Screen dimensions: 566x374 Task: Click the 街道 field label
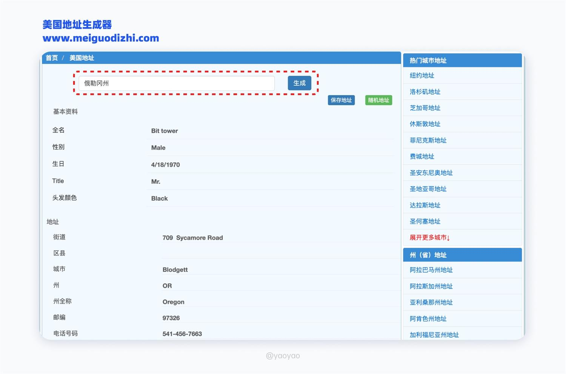59,237
